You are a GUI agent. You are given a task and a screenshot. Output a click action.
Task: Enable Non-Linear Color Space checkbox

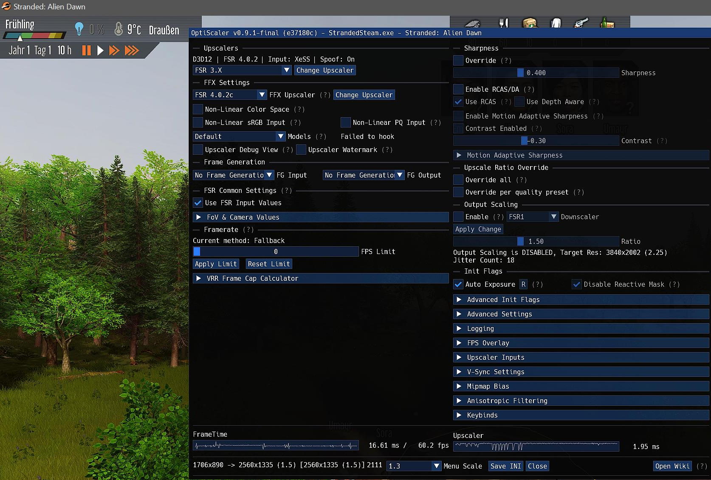click(198, 109)
